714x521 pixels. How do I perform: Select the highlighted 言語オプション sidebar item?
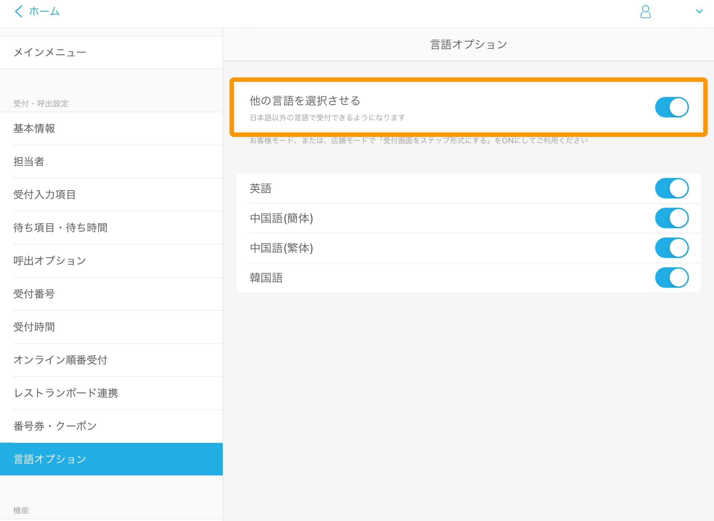[x=112, y=459]
